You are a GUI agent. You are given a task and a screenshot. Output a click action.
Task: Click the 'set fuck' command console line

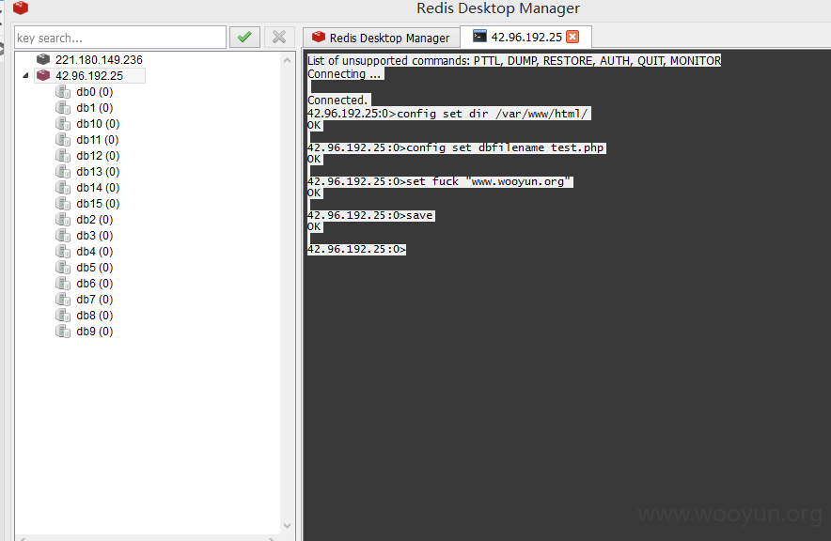pos(440,181)
